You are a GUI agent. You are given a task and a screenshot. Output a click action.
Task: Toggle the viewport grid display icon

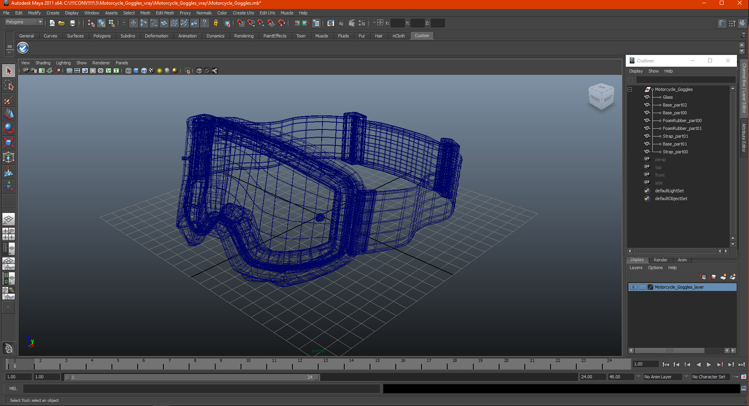[x=69, y=71]
